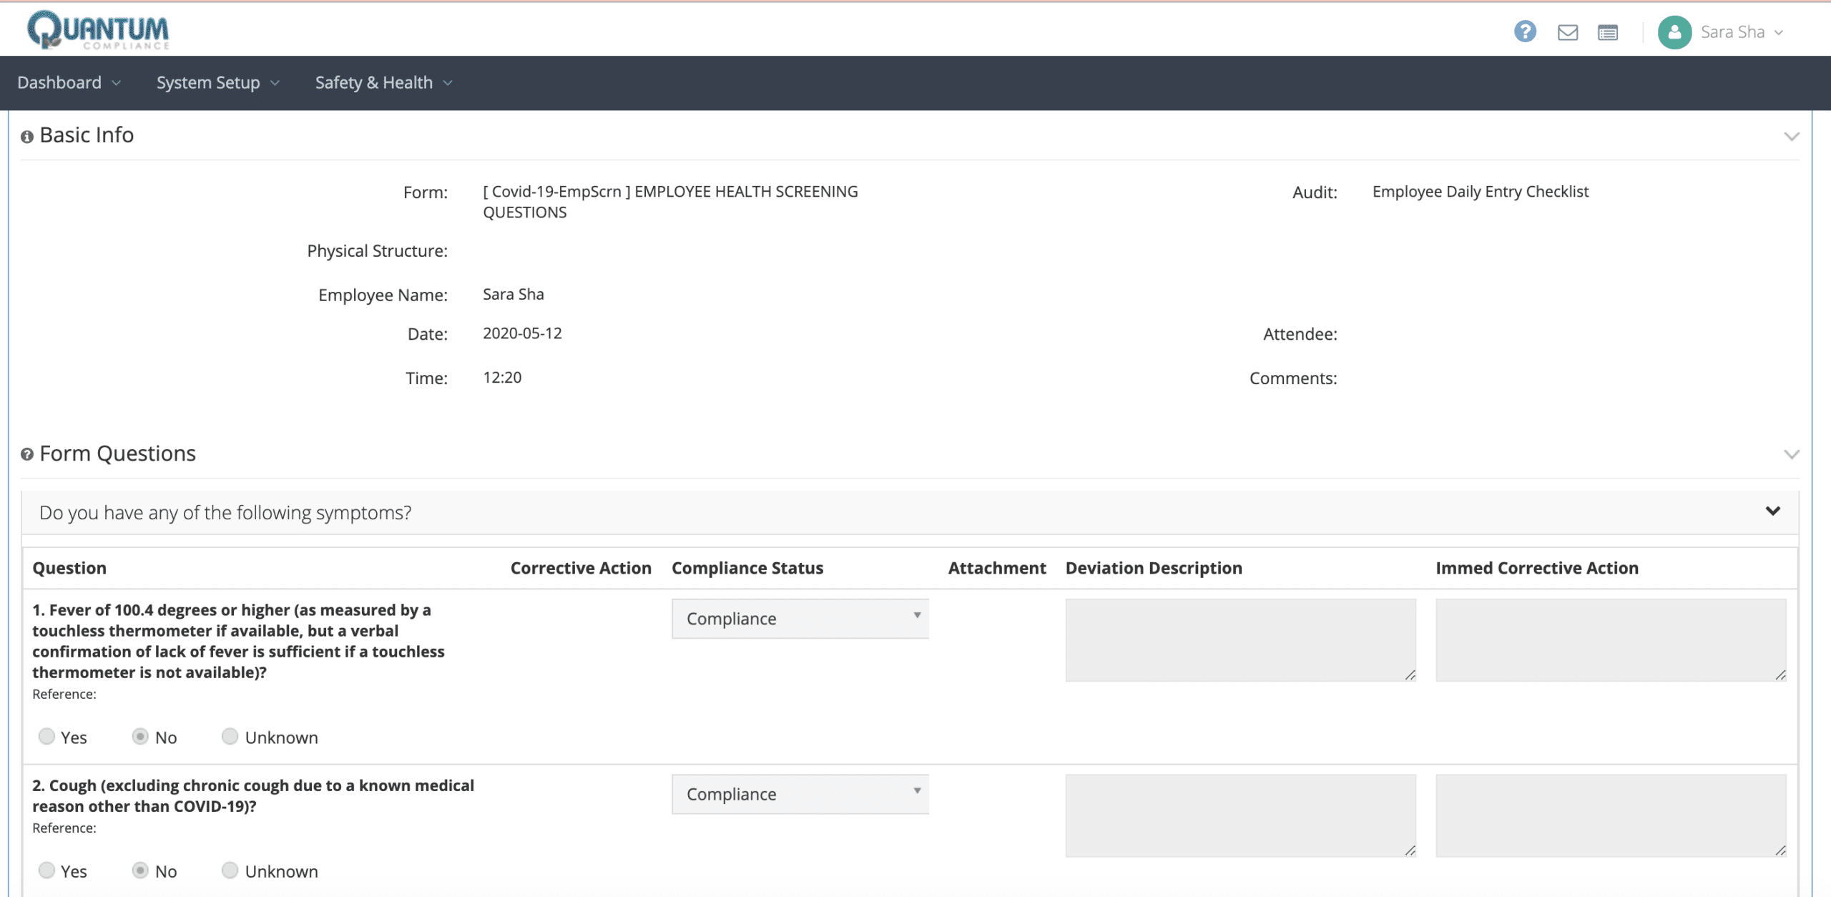Click the Immed Corrective Action column header
The width and height of the screenshot is (1831, 897).
[x=1537, y=568]
